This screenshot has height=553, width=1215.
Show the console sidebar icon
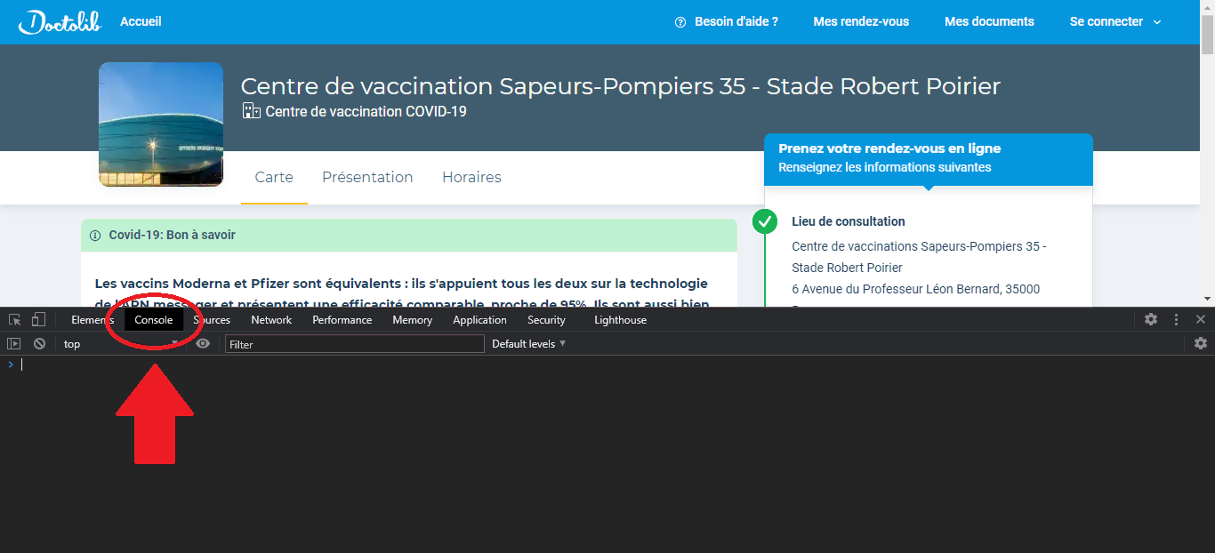[x=13, y=343]
